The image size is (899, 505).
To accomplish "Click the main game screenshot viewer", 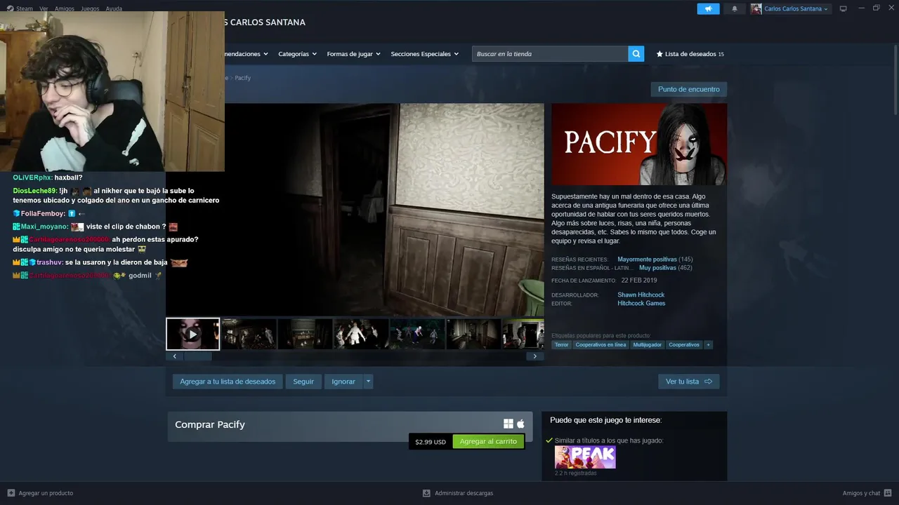I will (355, 210).
